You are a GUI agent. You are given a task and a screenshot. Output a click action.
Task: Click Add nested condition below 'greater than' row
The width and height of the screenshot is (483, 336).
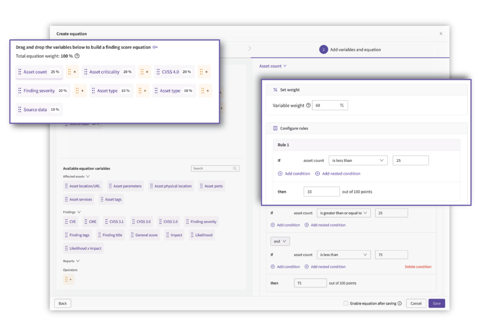click(325, 225)
